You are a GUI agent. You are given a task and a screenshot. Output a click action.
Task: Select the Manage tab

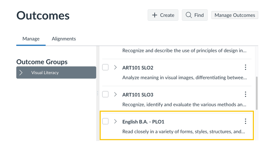pos(31,39)
